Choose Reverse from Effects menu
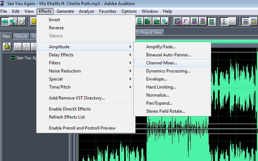This screenshot has height=161, width=258. click(86, 28)
